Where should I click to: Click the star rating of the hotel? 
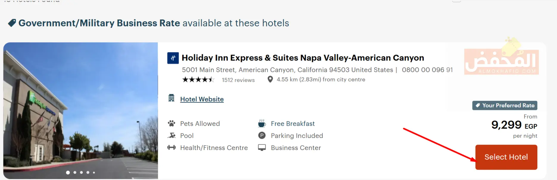click(198, 80)
